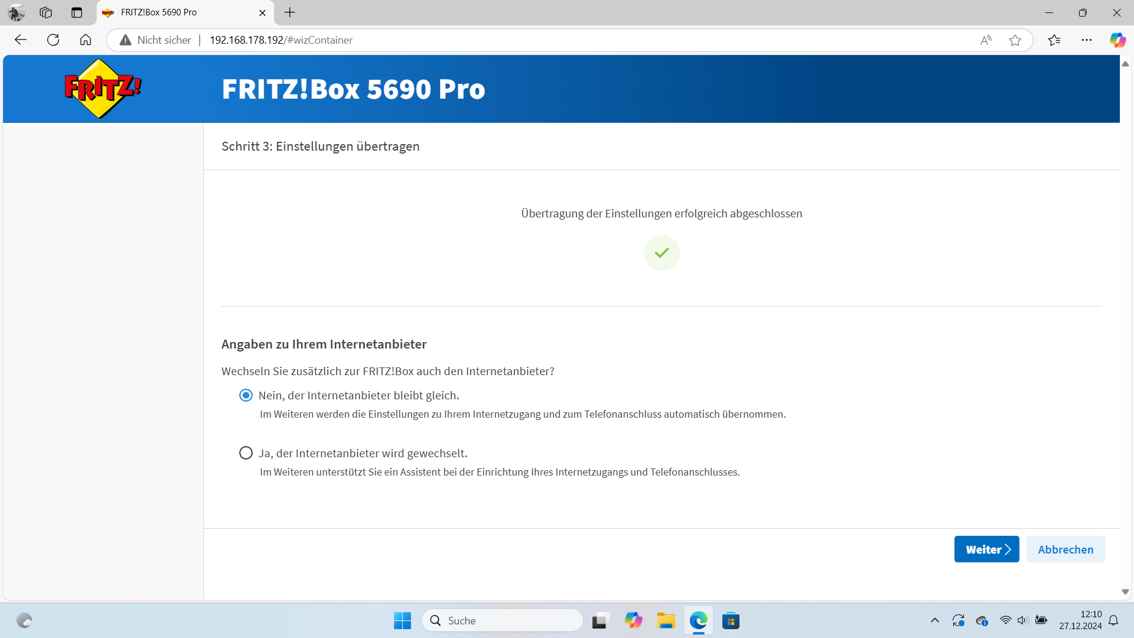Select 'Nein, der Internetanbieter bleibt gleich' option
Viewport: 1134px width, 638px height.
[246, 395]
